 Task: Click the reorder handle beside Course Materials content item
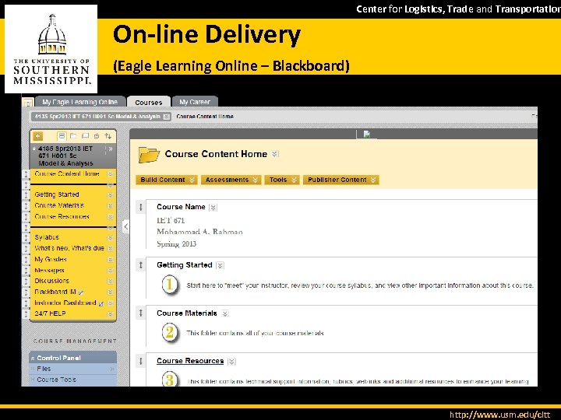pos(140,313)
